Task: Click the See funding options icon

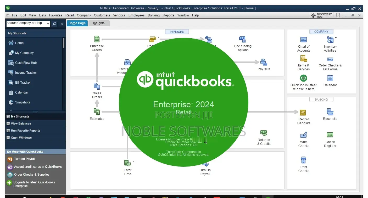Action: (243, 39)
